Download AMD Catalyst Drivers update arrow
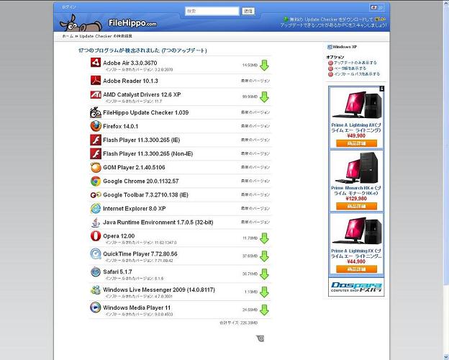This screenshot has height=360, width=449. click(x=264, y=97)
